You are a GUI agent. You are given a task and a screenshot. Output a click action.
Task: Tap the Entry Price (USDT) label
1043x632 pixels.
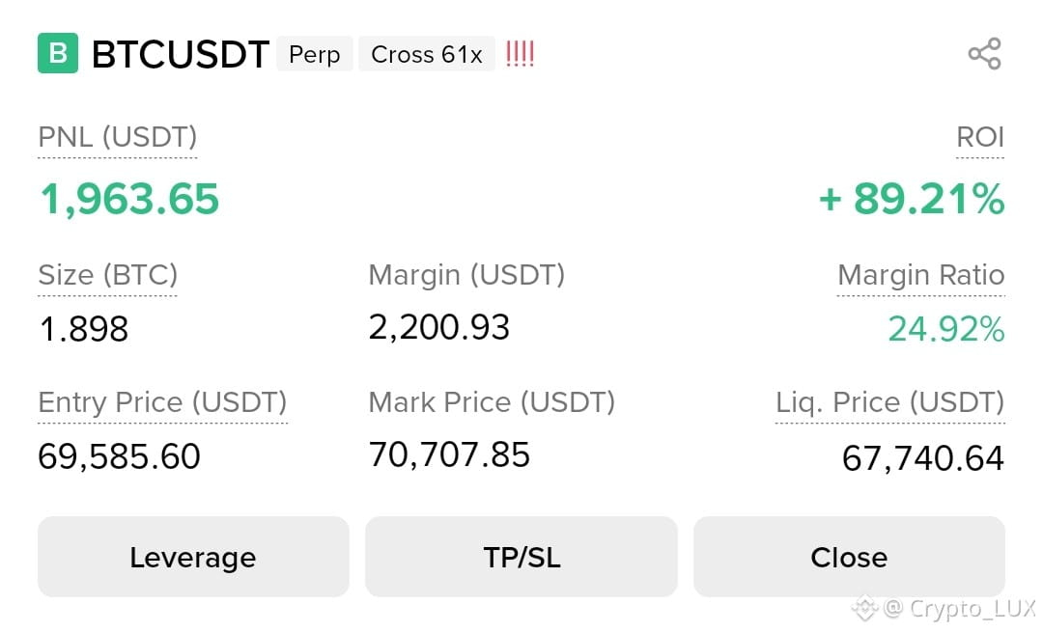(x=162, y=402)
